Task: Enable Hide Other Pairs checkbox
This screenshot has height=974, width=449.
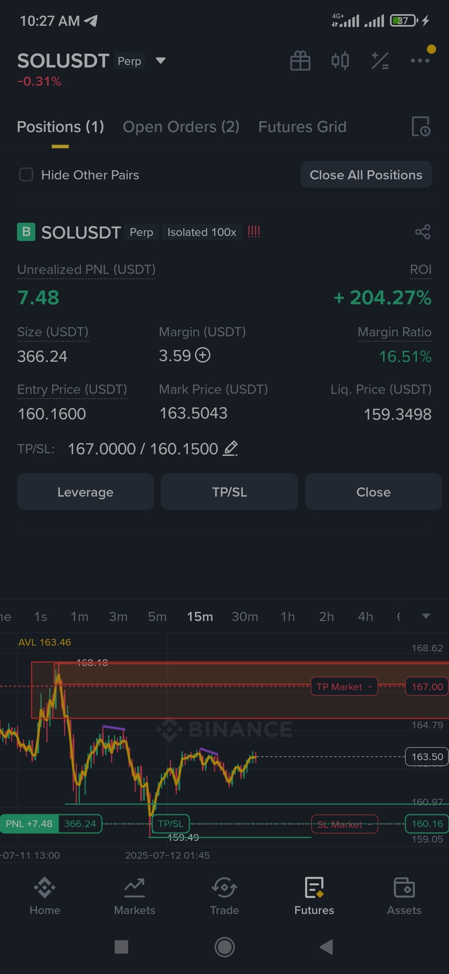Action: tap(26, 175)
